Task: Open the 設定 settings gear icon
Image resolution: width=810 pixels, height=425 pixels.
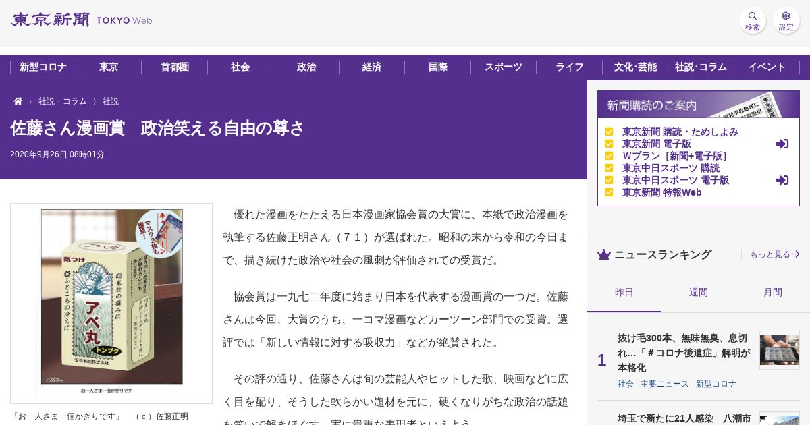Action: click(x=786, y=21)
